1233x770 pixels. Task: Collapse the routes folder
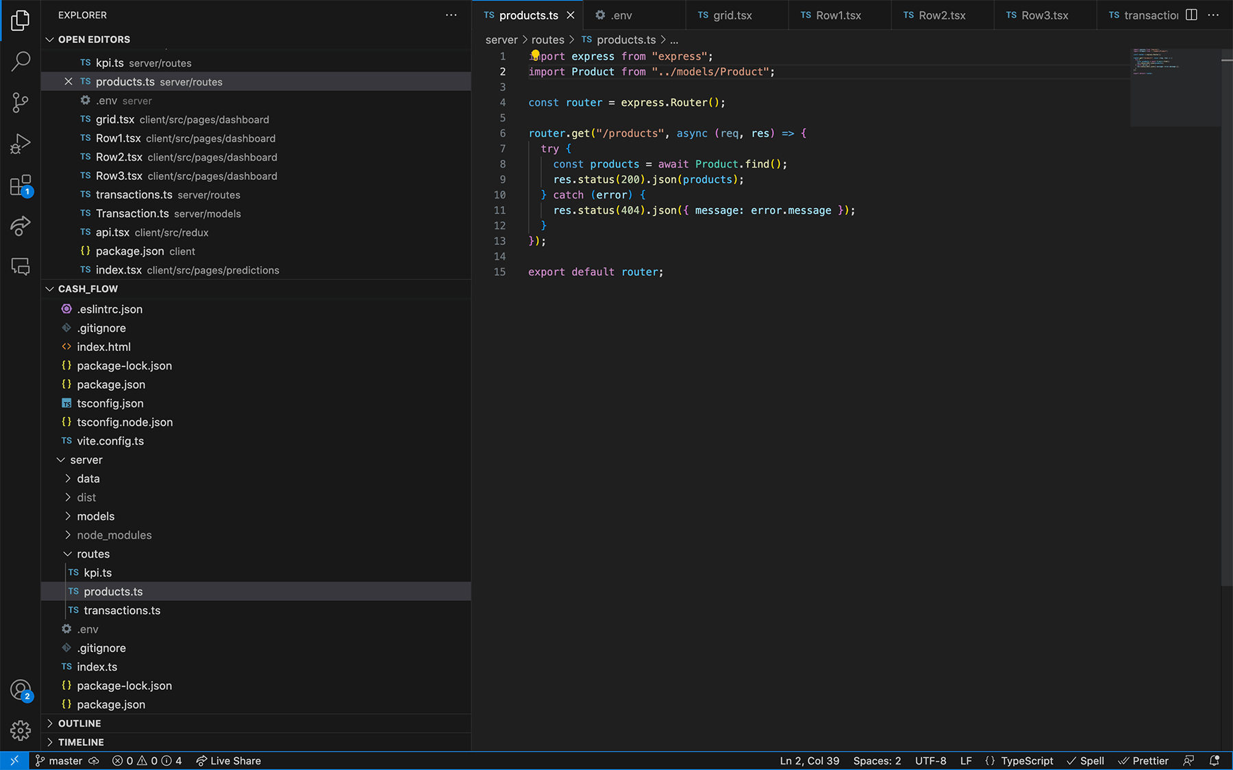[x=256, y=554]
